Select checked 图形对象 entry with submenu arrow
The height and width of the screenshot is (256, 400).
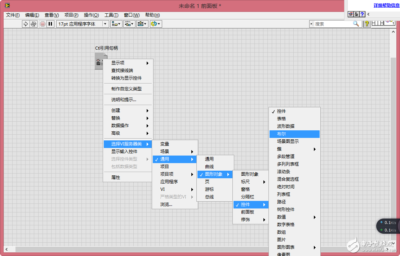click(215, 174)
